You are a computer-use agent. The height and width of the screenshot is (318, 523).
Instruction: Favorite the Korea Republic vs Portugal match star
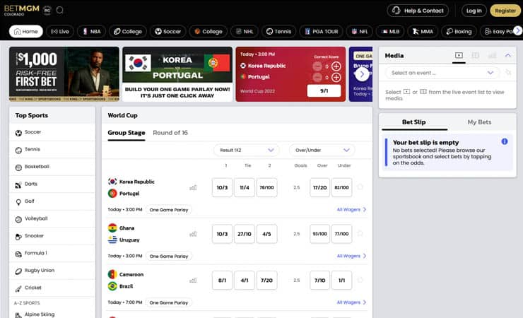point(360,187)
